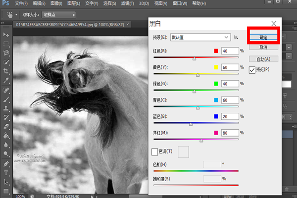Image resolution: width=297 pixels, height=198 pixels.
Task: Click the 蓝色(B) slider handle
Action: click(x=191, y=124)
